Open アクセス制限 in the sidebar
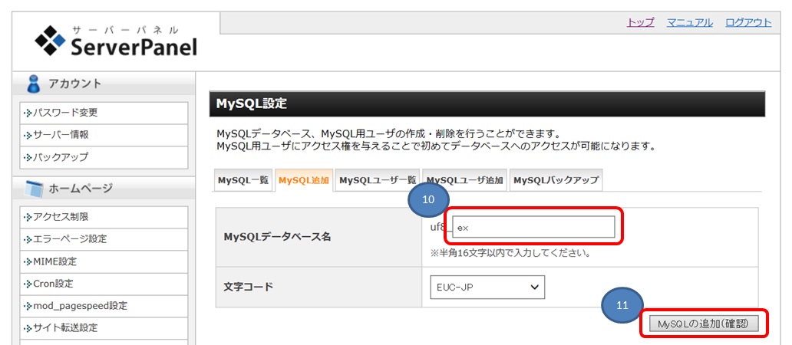 (x=104, y=217)
